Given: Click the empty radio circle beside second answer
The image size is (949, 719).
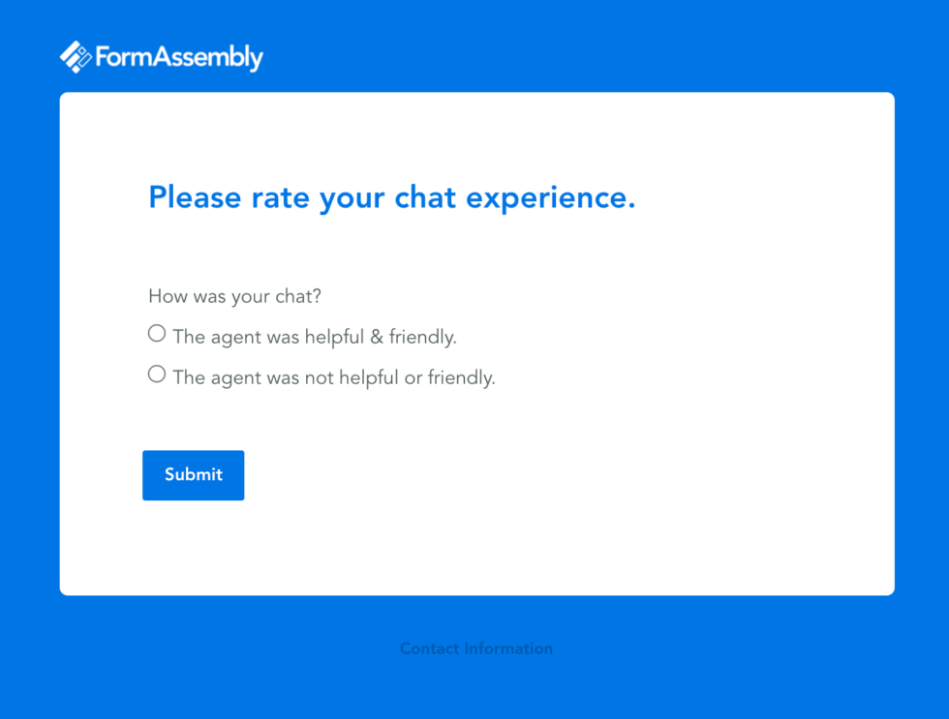Looking at the screenshot, I should click(x=156, y=374).
